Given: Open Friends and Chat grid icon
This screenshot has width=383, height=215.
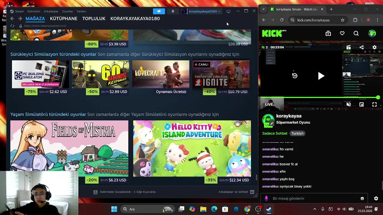Looking at the screenshot, I should (x=252, y=192).
